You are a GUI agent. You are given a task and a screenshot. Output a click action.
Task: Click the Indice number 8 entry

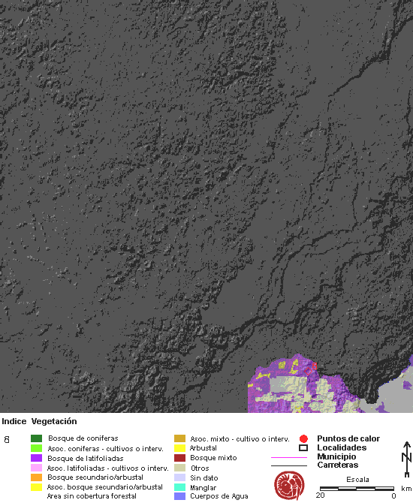click(x=7, y=439)
